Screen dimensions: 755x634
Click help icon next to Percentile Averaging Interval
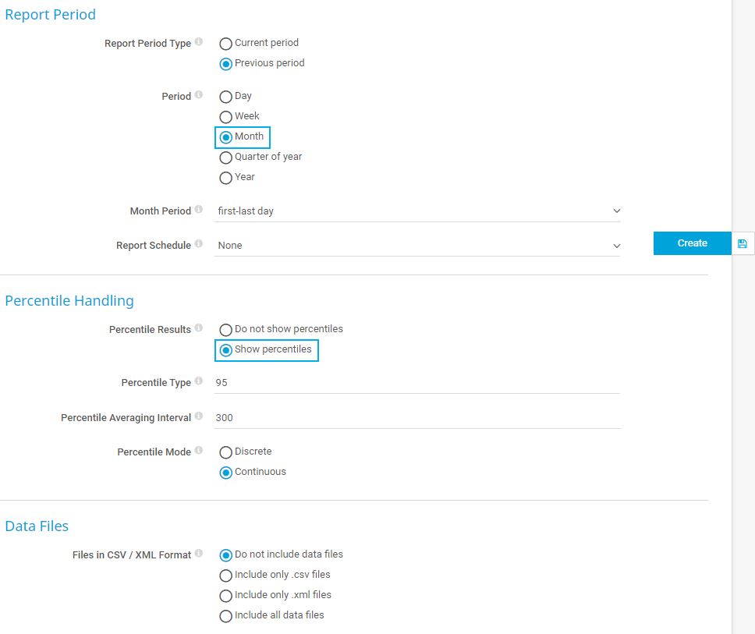pos(199,416)
